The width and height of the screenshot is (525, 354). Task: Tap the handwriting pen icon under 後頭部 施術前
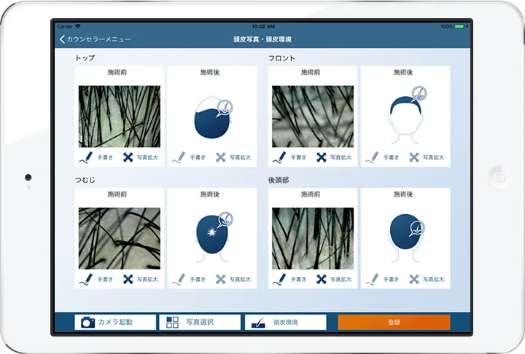coord(279,279)
